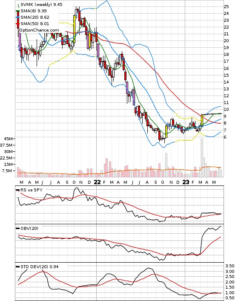The image size is (241, 301).
Task: Click the STD DEV(20) 0.94 label
Action: (x=40, y=266)
